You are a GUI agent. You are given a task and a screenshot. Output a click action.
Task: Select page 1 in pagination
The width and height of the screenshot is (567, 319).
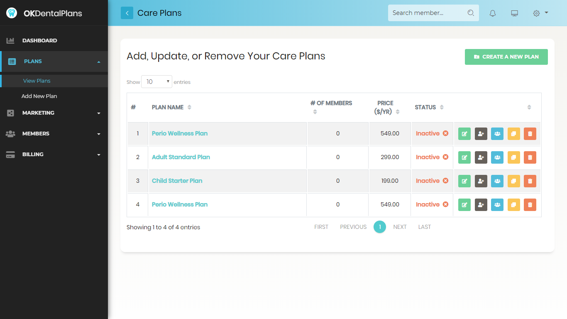coord(380,227)
